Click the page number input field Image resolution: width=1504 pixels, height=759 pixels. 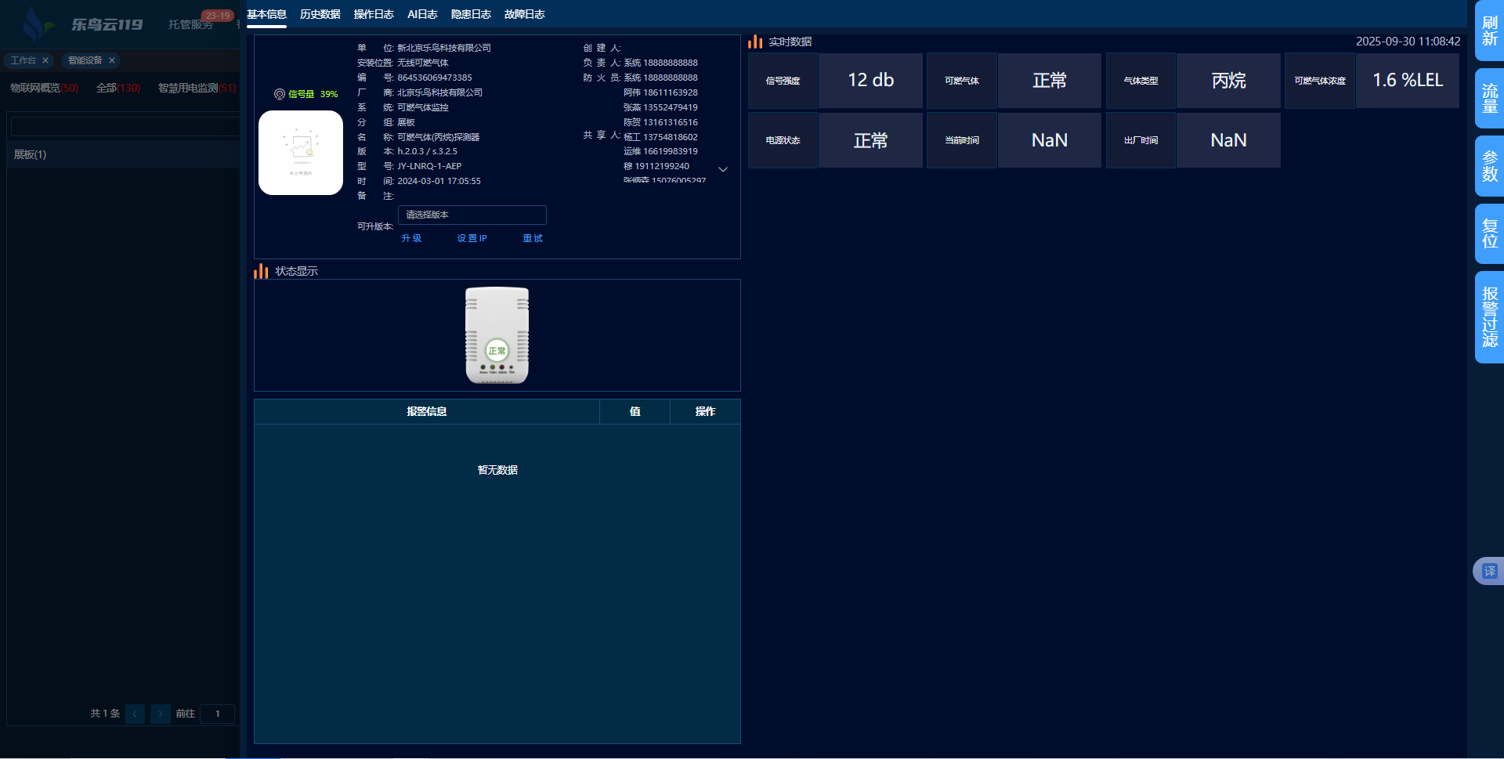click(x=217, y=714)
